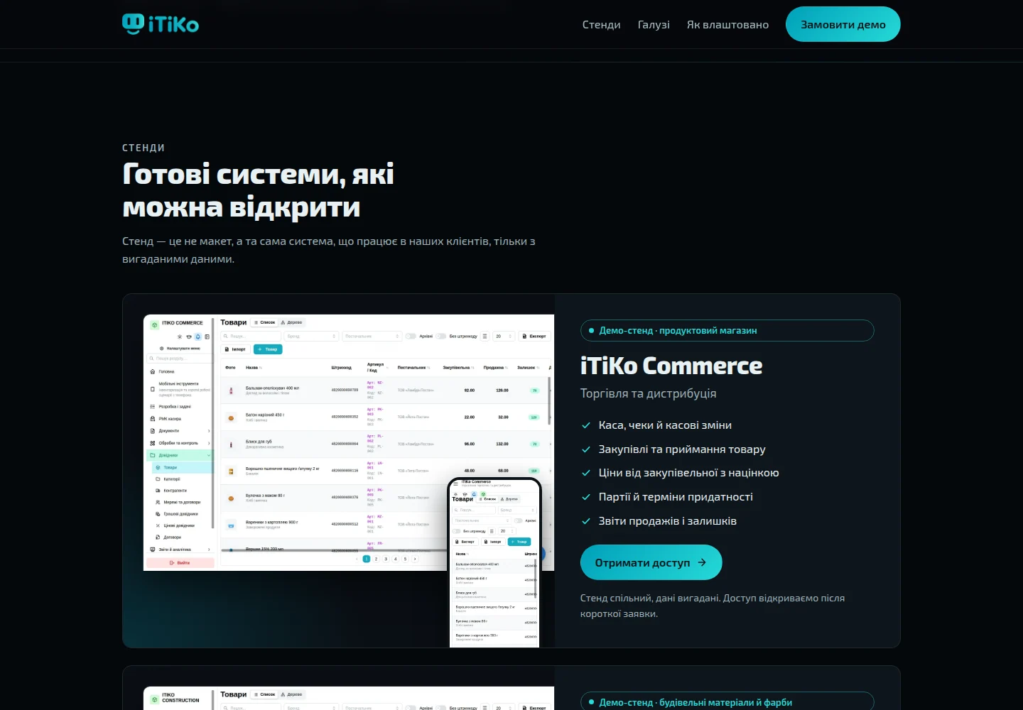1023x710 pixels.
Task: Click the Пошук search field in the Commerce desktop preview
Action: click(251, 337)
